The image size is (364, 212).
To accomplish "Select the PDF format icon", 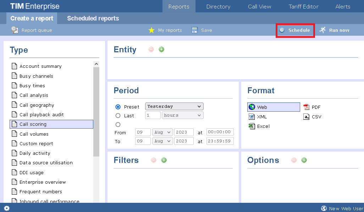I will [306, 107].
